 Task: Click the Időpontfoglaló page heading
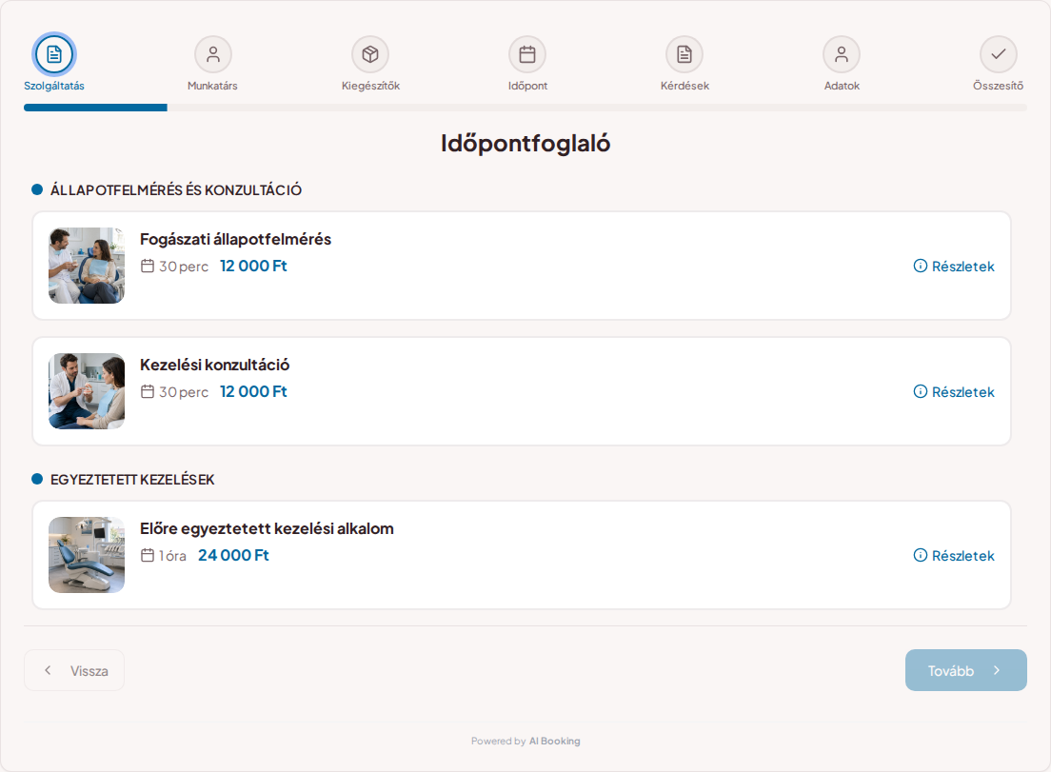pos(525,144)
